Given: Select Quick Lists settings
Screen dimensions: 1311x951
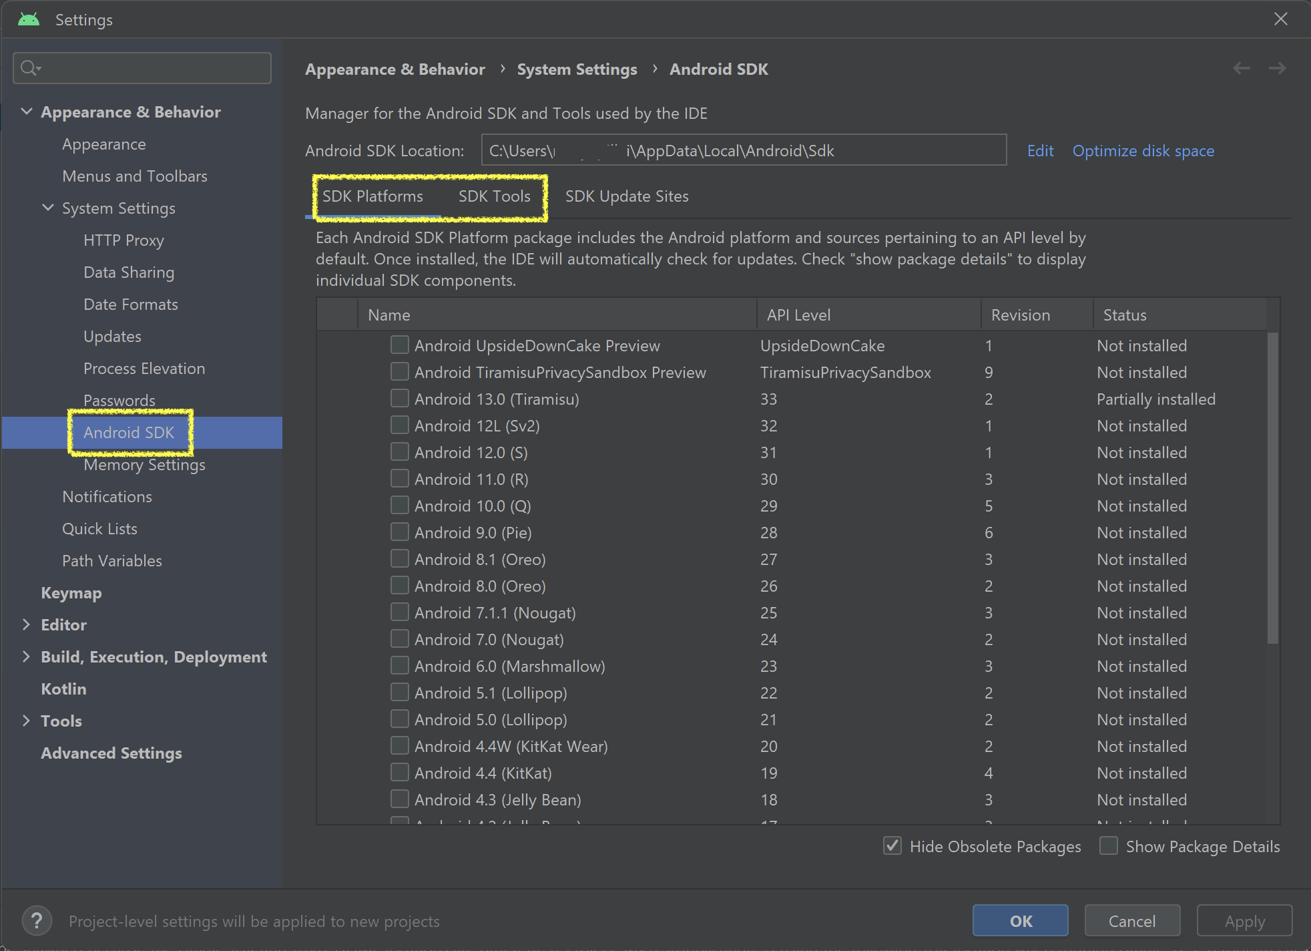Looking at the screenshot, I should 99,529.
